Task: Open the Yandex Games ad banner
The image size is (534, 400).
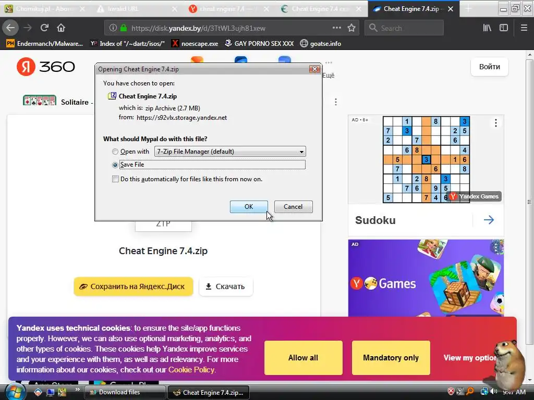Action: pyautogui.click(x=426, y=278)
